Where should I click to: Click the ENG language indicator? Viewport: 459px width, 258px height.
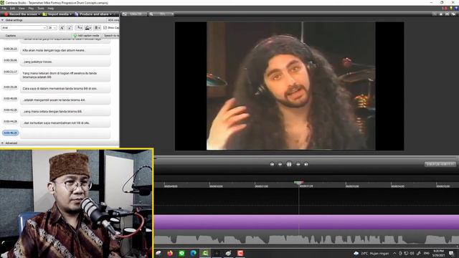coord(427,253)
